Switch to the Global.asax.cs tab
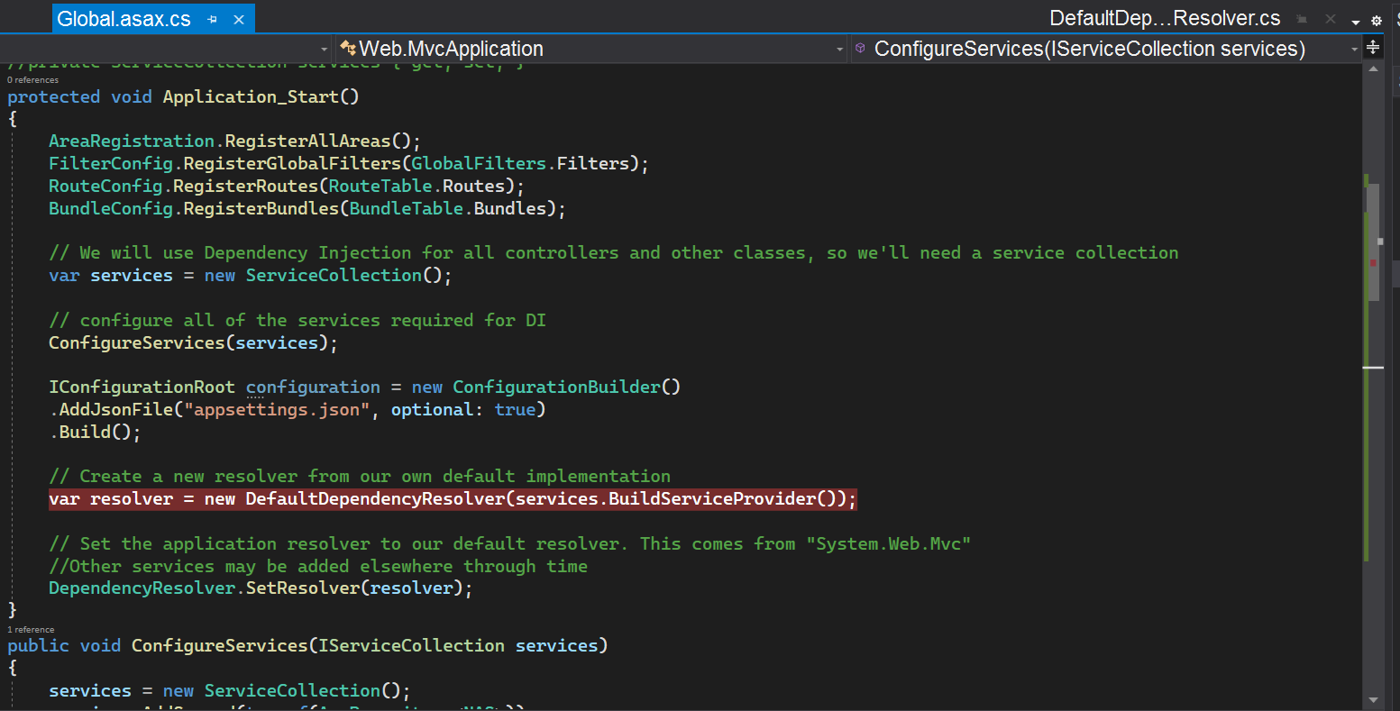The image size is (1400, 711). click(x=124, y=19)
